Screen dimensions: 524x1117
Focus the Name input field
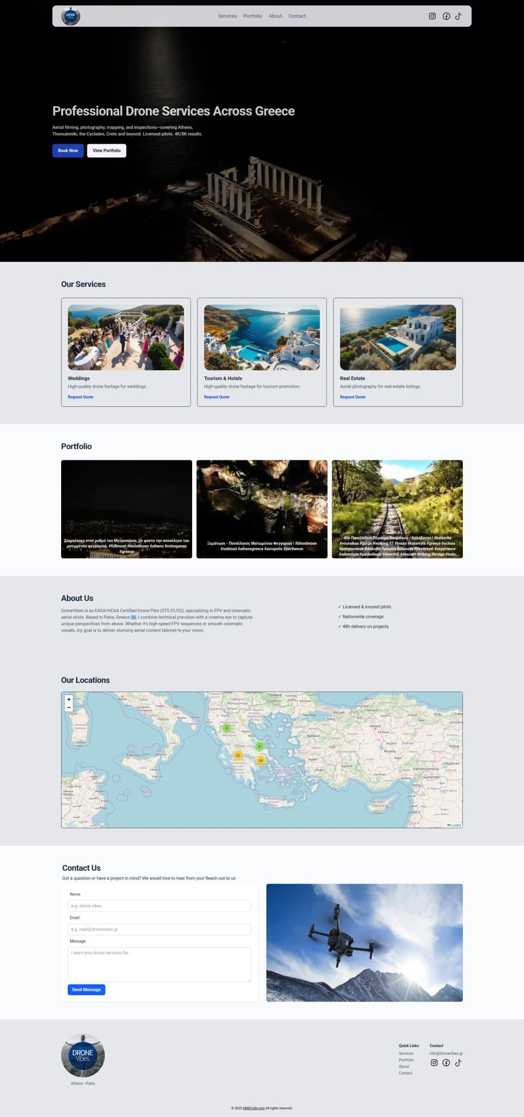pos(159,906)
